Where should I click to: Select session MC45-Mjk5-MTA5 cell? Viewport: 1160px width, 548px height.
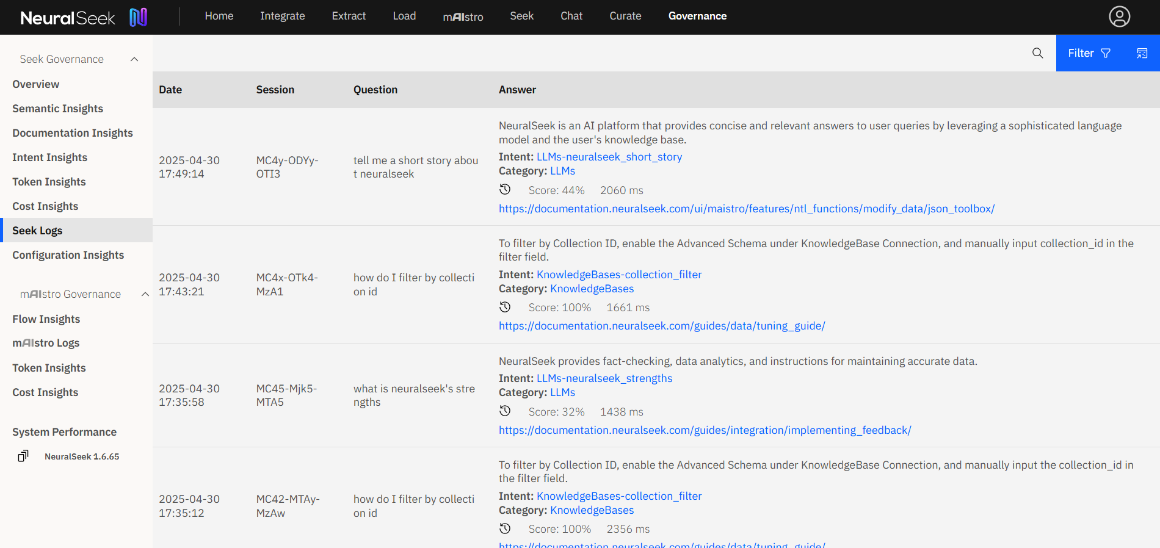point(286,395)
